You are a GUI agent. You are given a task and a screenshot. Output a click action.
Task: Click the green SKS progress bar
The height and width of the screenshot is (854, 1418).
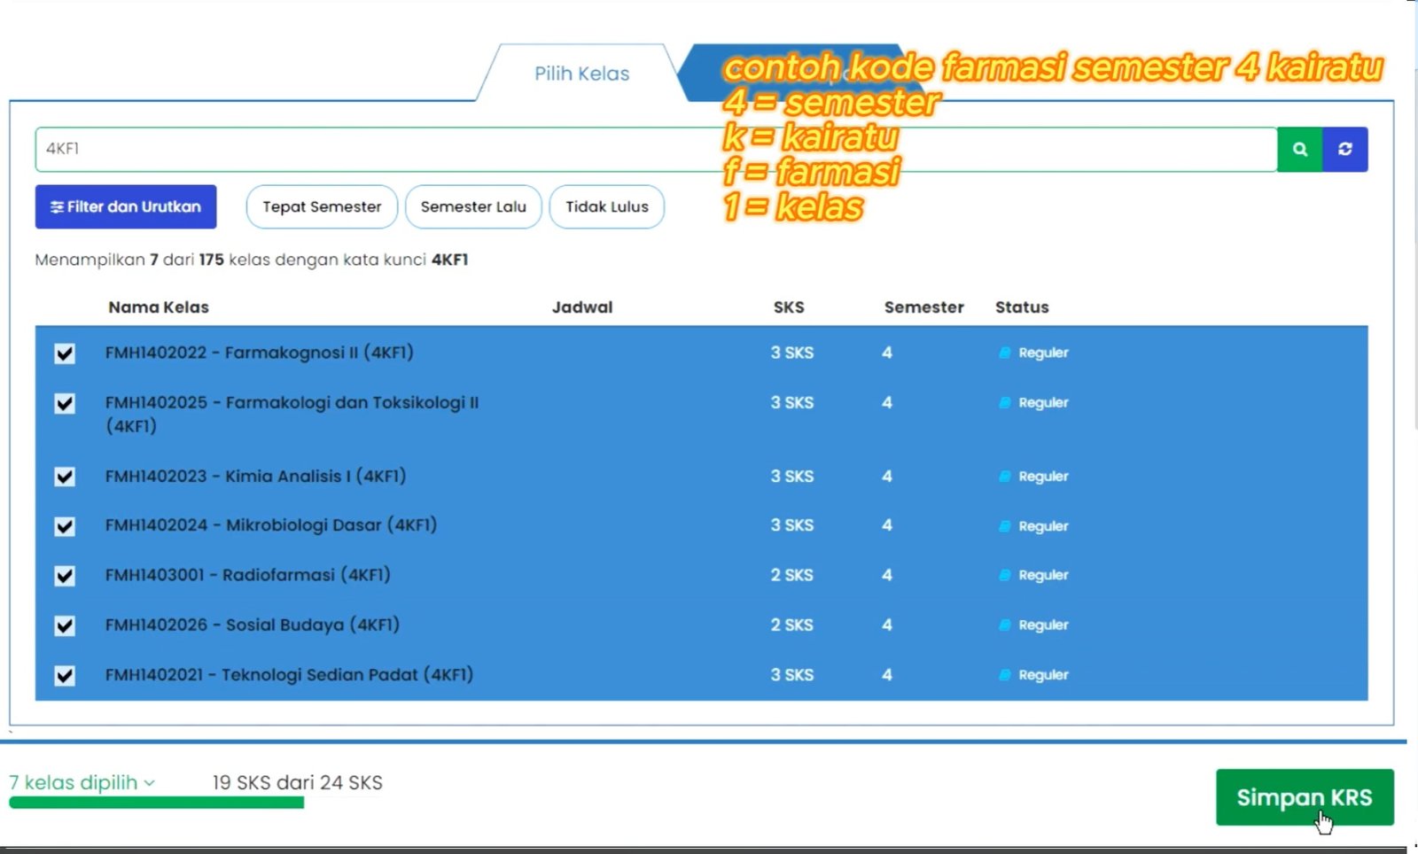pos(157,803)
